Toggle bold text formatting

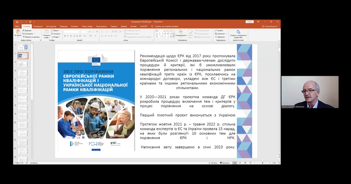click(65, 36)
